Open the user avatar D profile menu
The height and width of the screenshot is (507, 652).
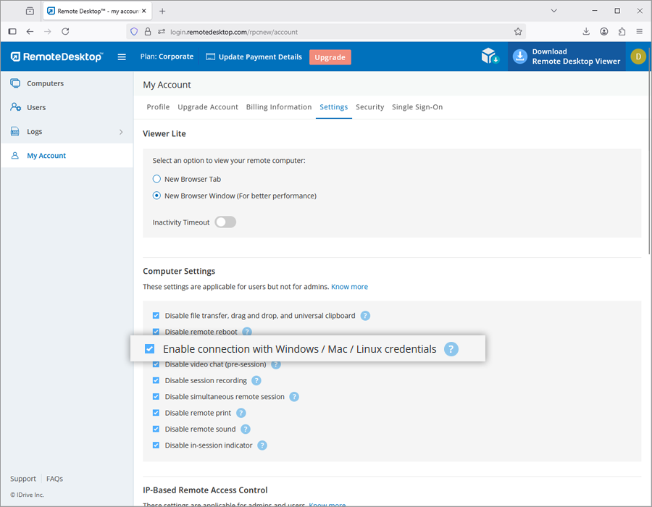point(638,56)
